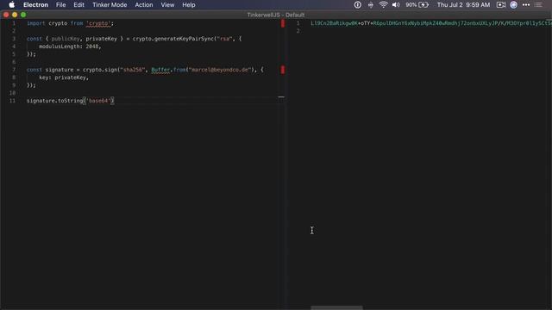Screen dimensions: 552x310
Task: Open the Notification Center list icon
Action: (x=538, y=5)
